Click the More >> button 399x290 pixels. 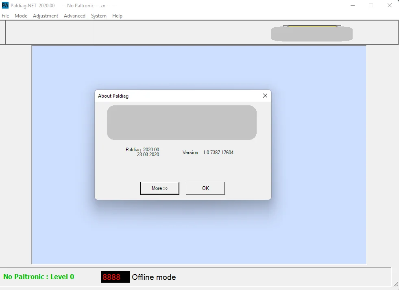point(160,188)
